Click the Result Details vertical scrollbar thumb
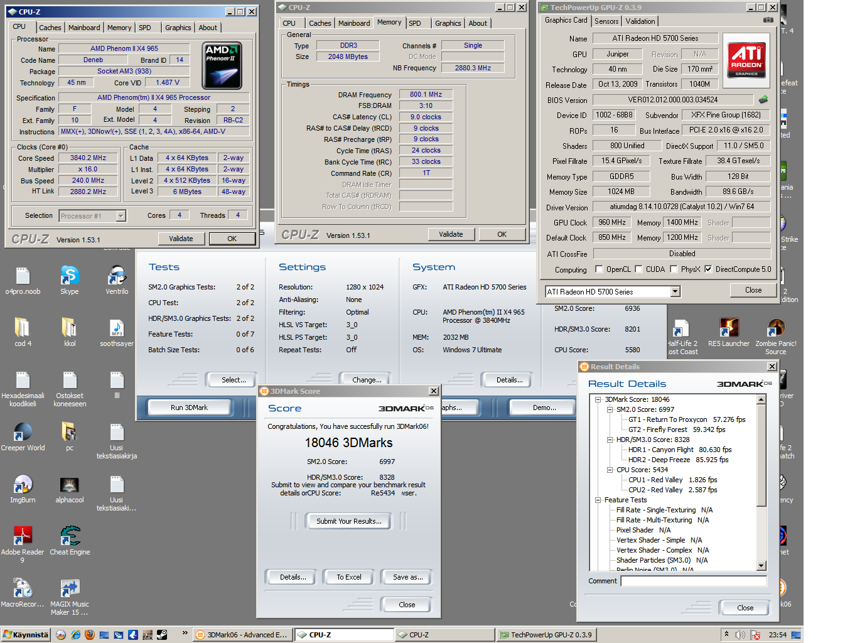 coord(761,455)
